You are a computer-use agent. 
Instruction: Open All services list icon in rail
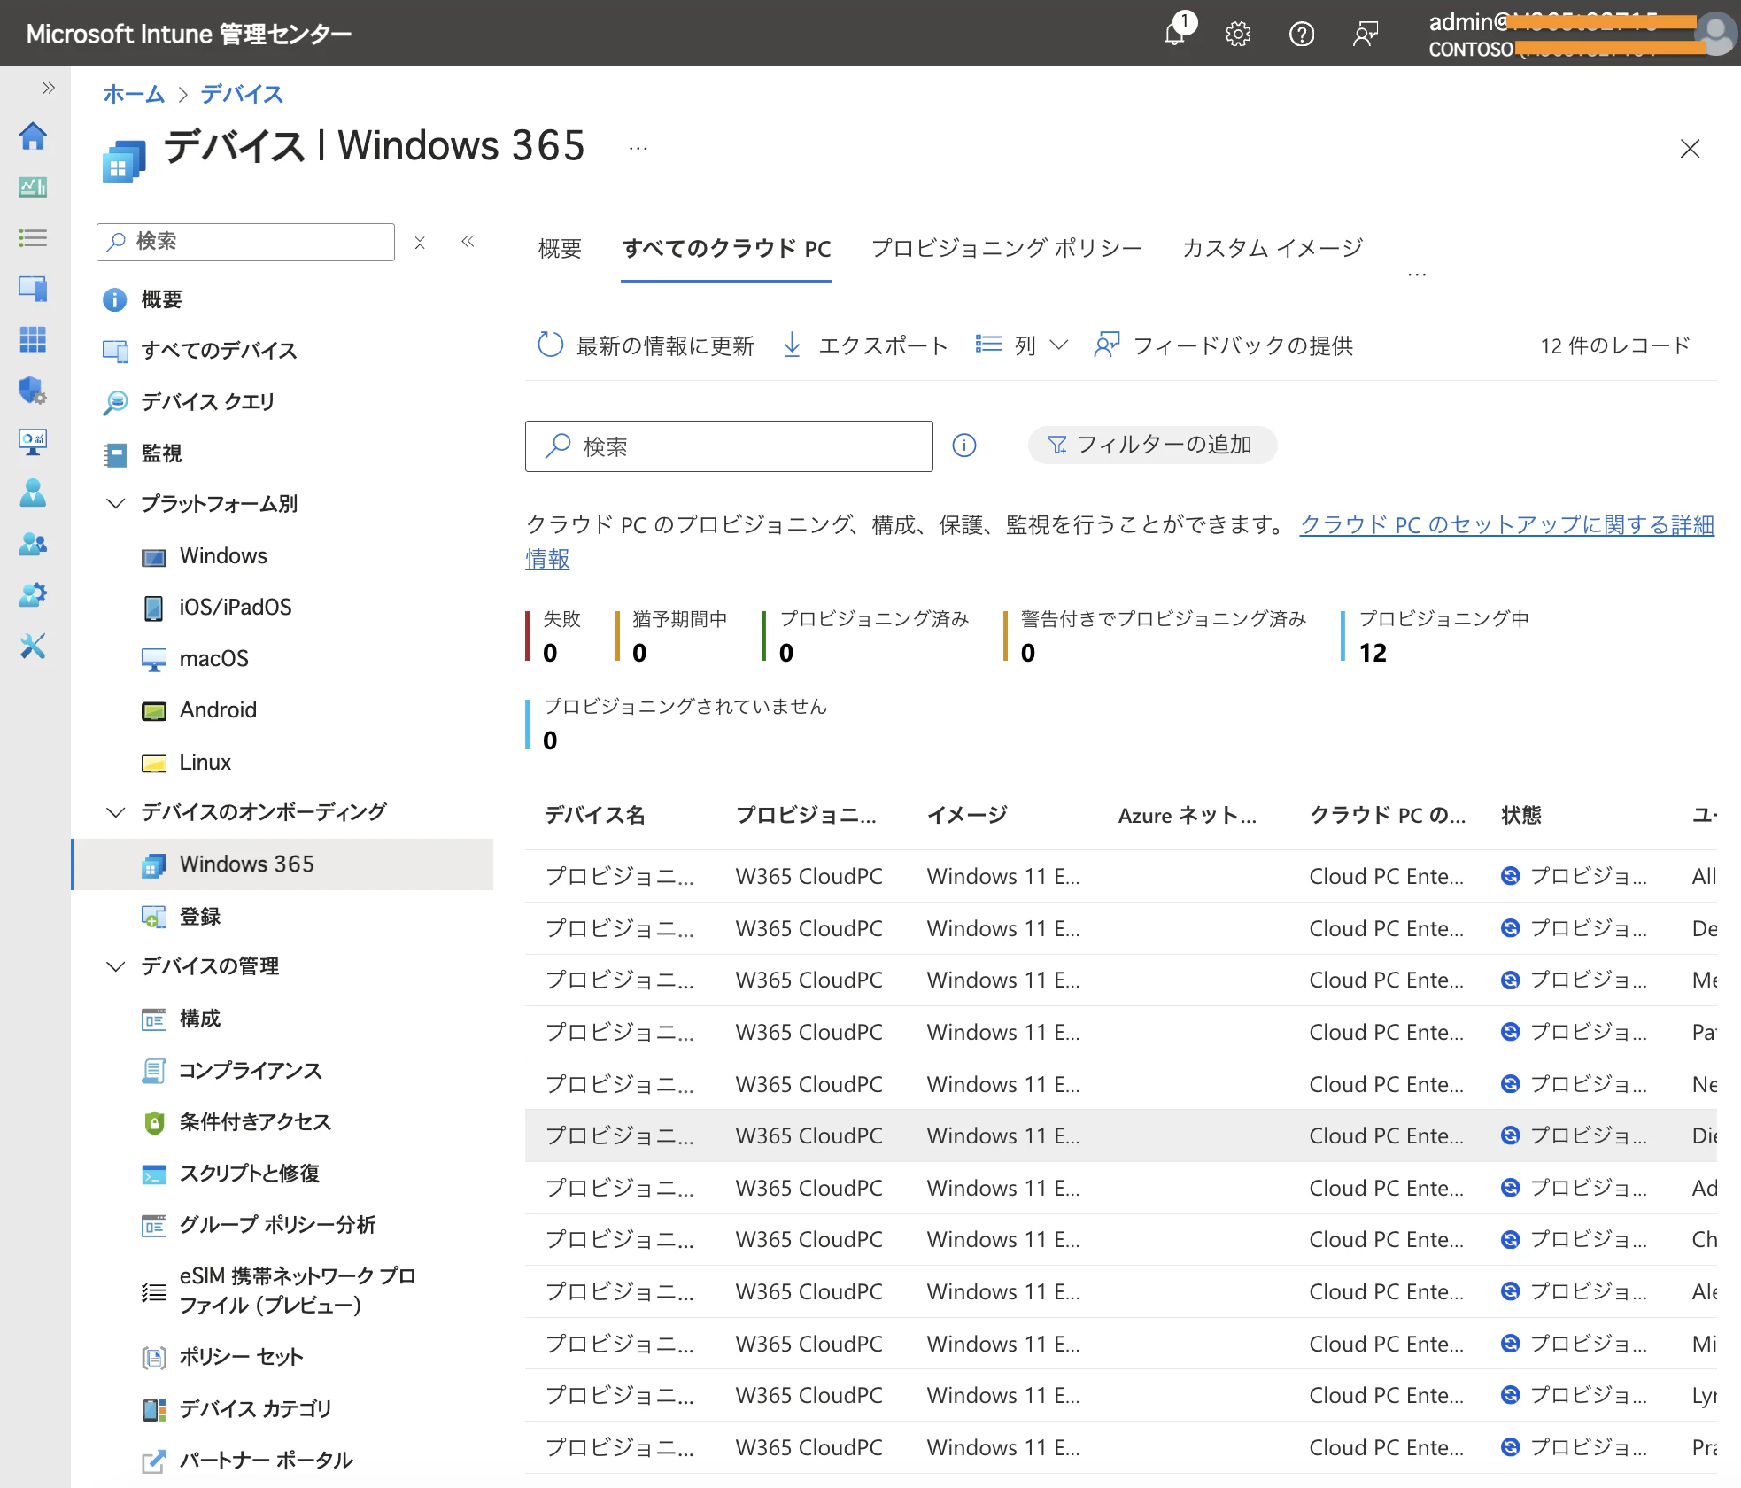pos(33,237)
